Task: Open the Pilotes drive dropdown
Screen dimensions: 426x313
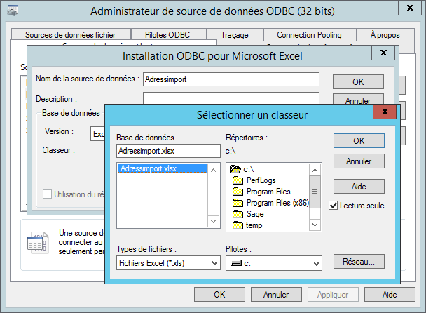Action: tap(274, 263)
